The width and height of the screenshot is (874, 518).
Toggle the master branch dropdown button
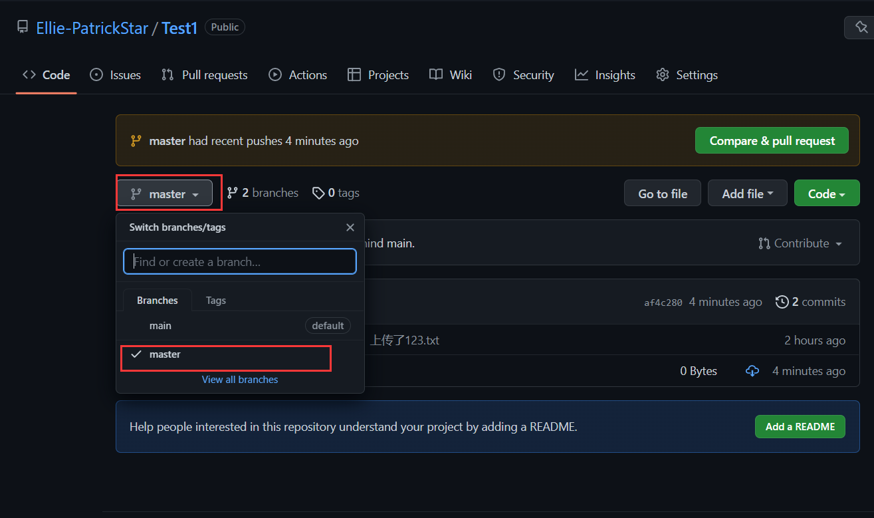point(165,194)
